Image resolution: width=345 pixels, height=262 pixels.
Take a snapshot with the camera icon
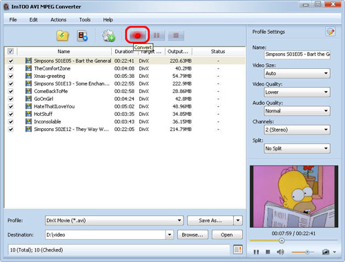[326, 252]
